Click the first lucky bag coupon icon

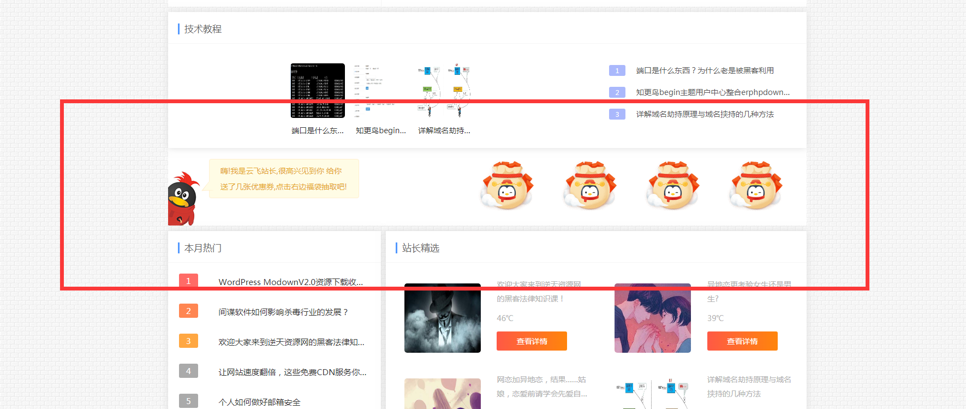tap(507, 185)
